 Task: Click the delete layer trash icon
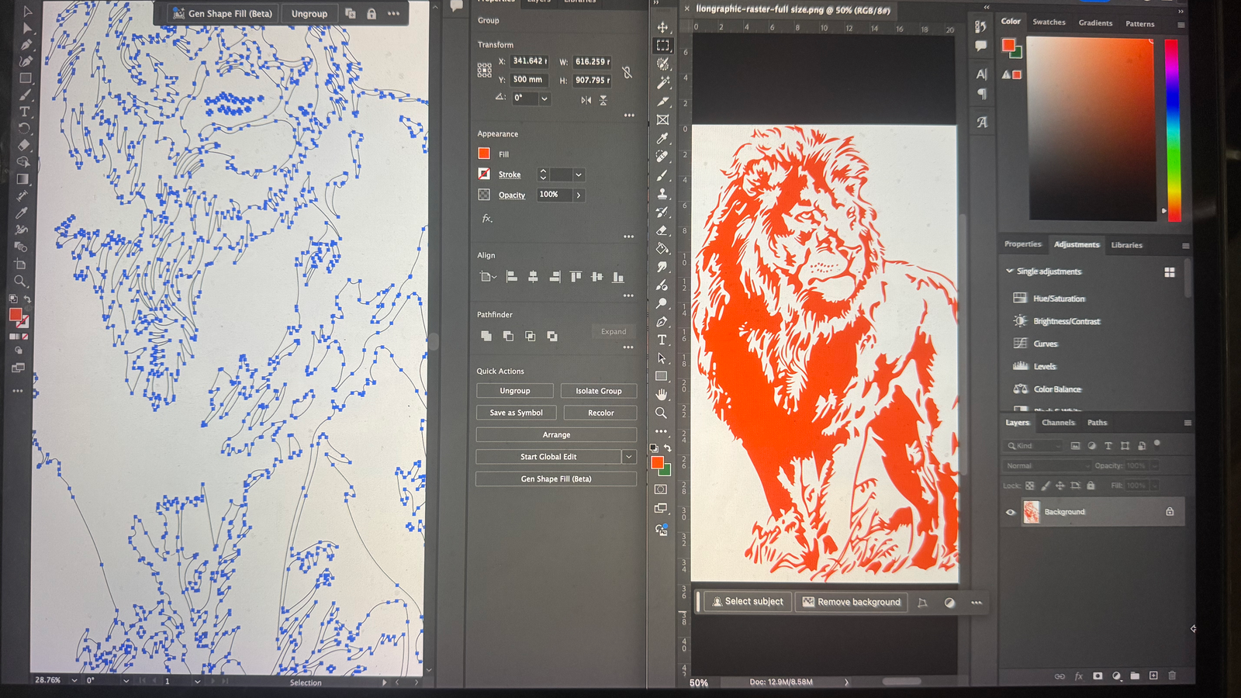[1172, 676]
